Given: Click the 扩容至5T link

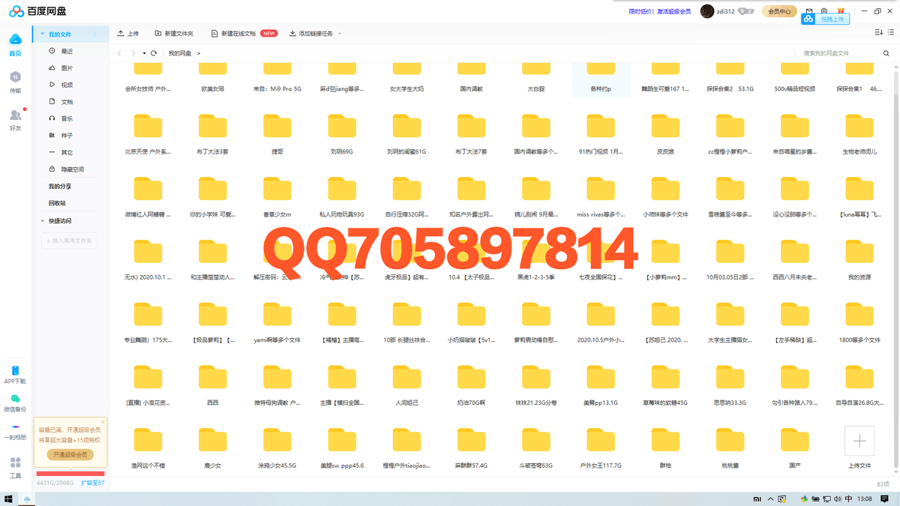Looking at the screenshot, I should 92,483.
